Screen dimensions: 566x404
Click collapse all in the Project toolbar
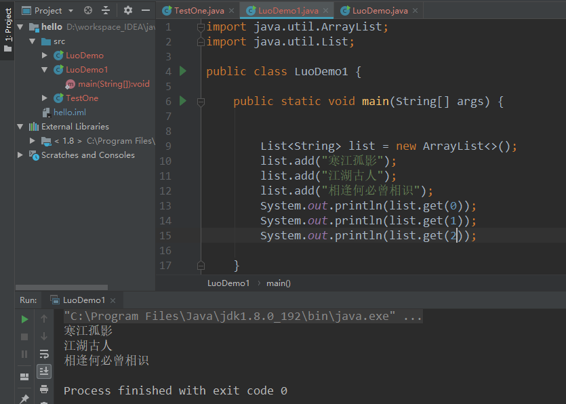pyautogui.click(x=105, y=11)
